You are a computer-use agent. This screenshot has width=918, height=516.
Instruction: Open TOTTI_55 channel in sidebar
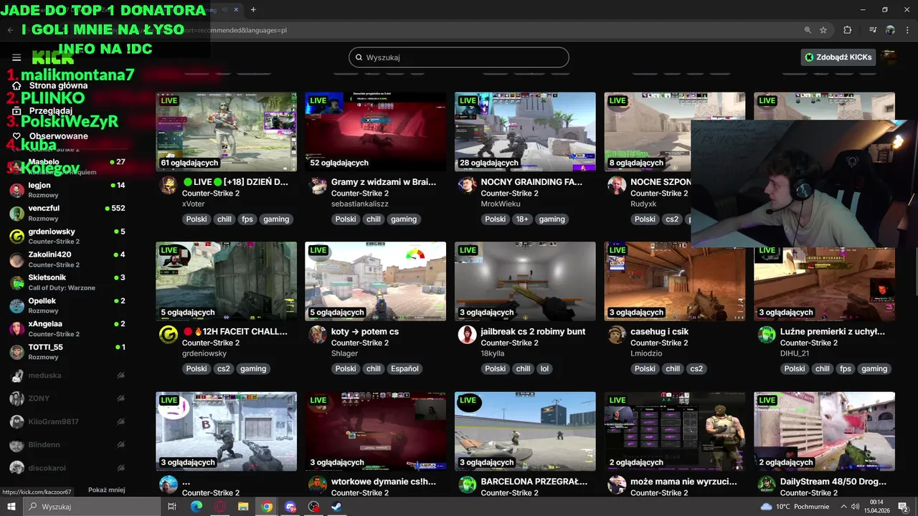coord(67,351)
